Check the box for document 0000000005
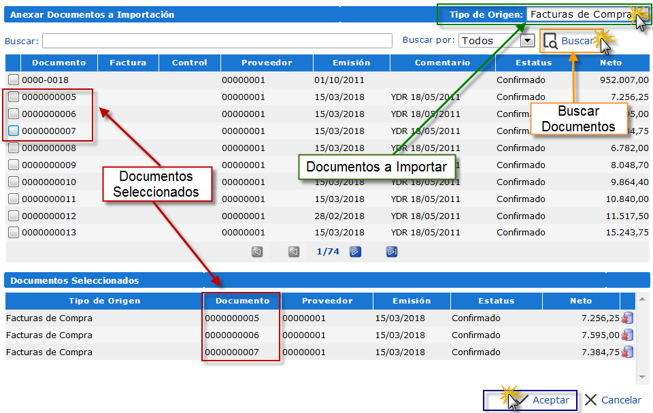 (x=14, y=97)
